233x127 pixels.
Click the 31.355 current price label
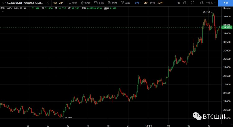[226, 27]
